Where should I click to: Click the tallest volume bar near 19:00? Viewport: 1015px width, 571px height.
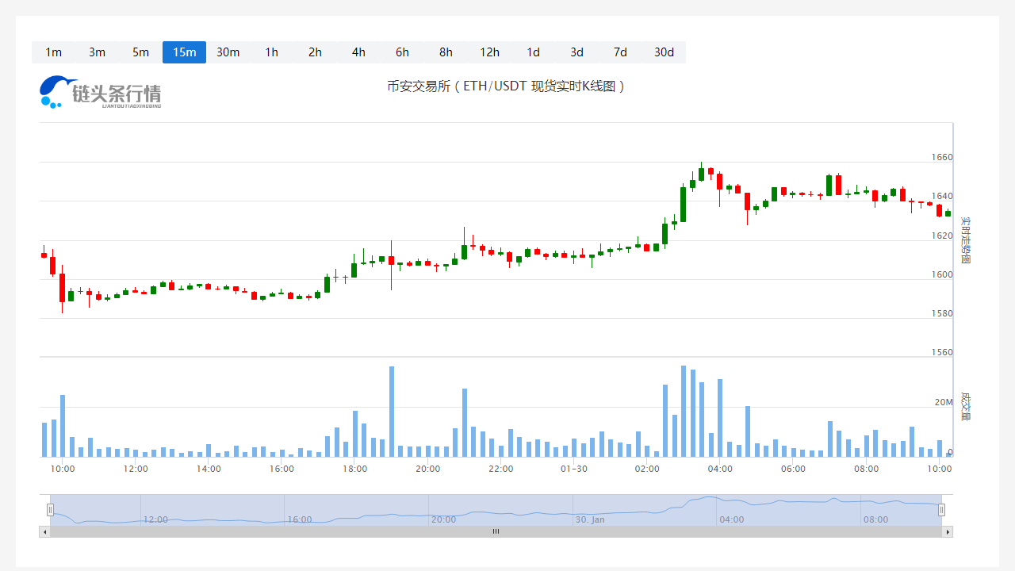coord(392,411)
